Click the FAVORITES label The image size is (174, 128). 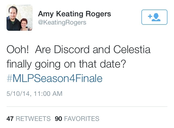(x=82, y=119)
